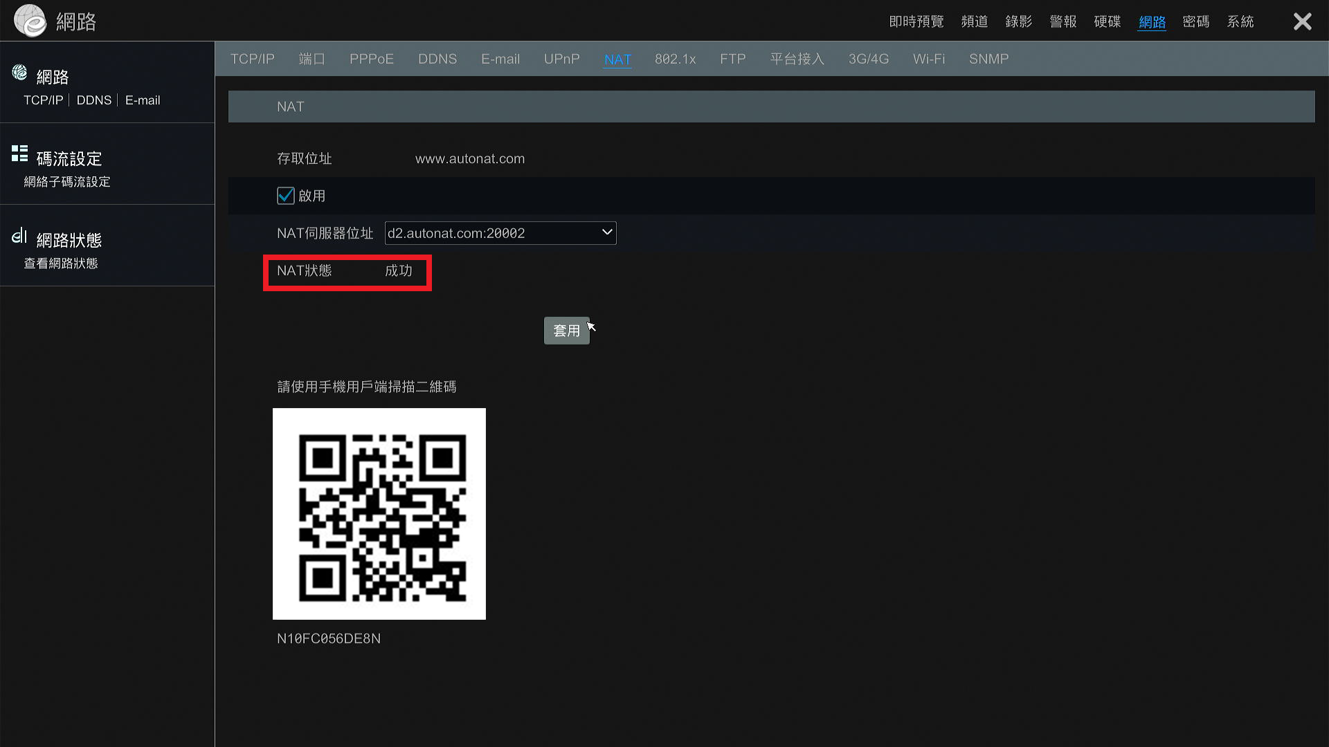Image resolution: width=1329 pixels, height=747 pixels.
Task: Open the 系統 top menu
Action: (x=1240, y=21)
